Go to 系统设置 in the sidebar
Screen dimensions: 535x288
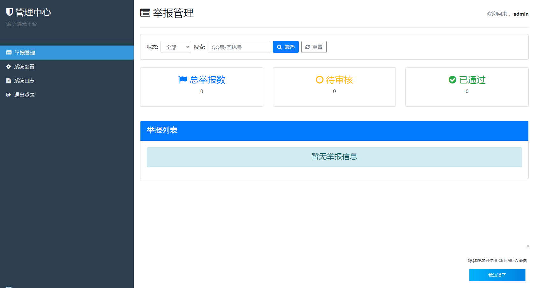point(24,67)
